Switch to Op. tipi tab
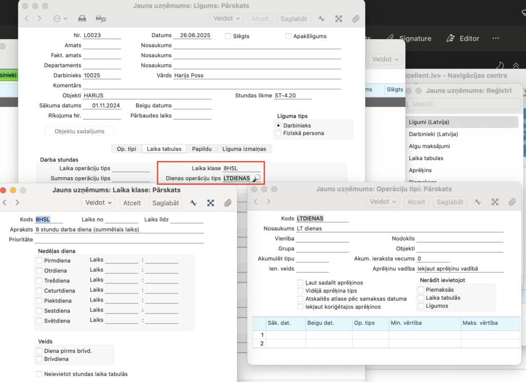The width and height of the screenshot is (526, 382). 126,149
